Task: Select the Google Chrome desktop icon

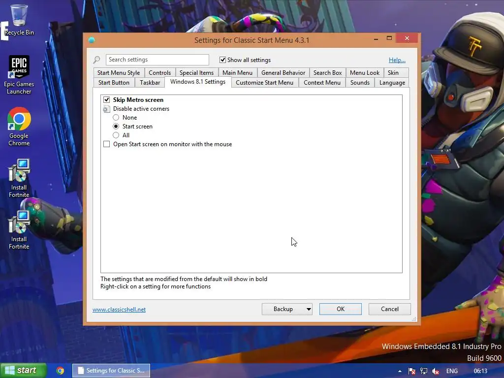Action: click(19, 126)
